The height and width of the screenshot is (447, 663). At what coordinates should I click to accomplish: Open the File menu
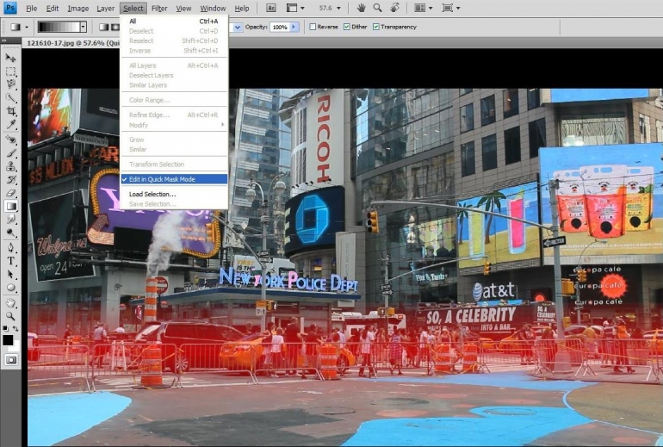tap(31, 9)
